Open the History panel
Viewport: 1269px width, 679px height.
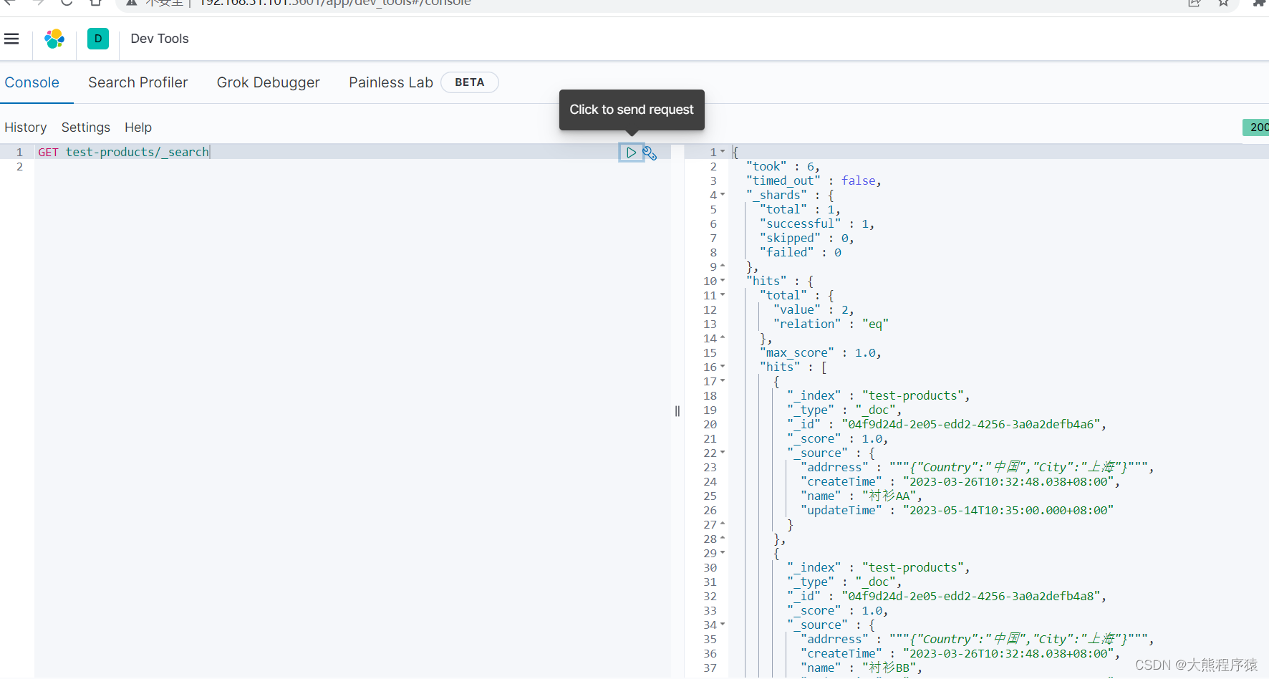25,127
